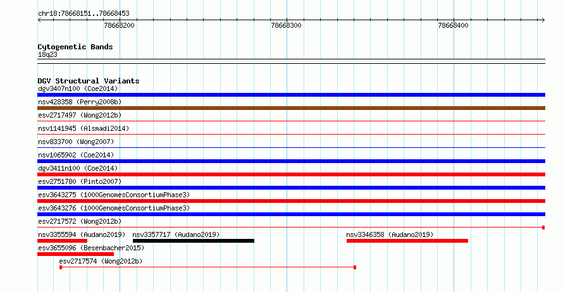The image size is (563, 292).
Task: Click the red bar under dgv3411n100
Action: click(x=291, y=174)
